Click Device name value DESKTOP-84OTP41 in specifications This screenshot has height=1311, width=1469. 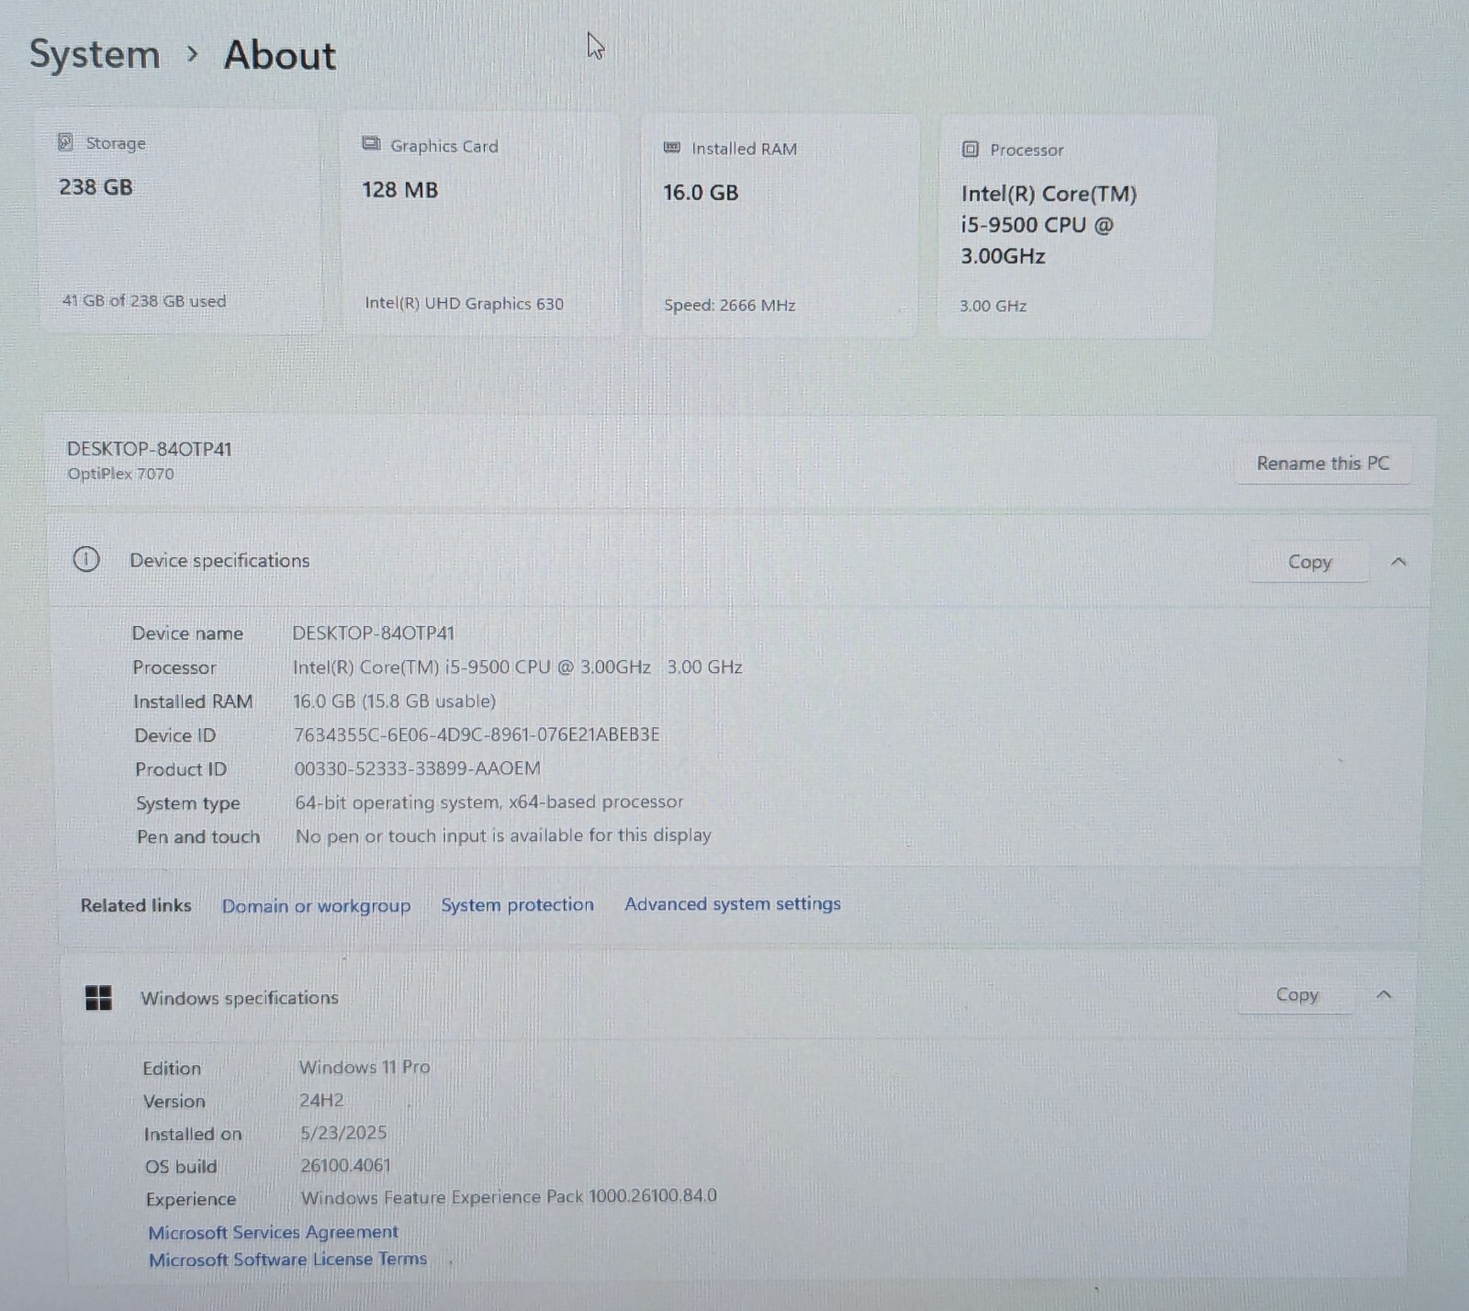pyautogui.click(x=374, y=633)
